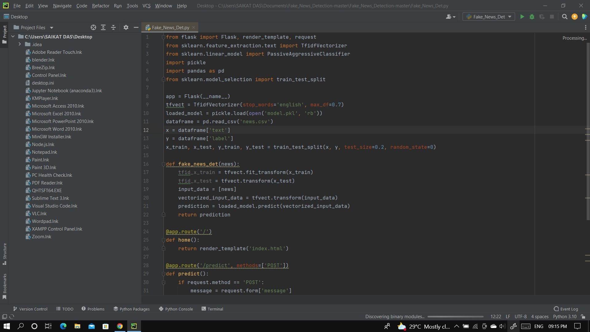Open Search Everywhere magnifier icon
590x332 pixels.
564,17
